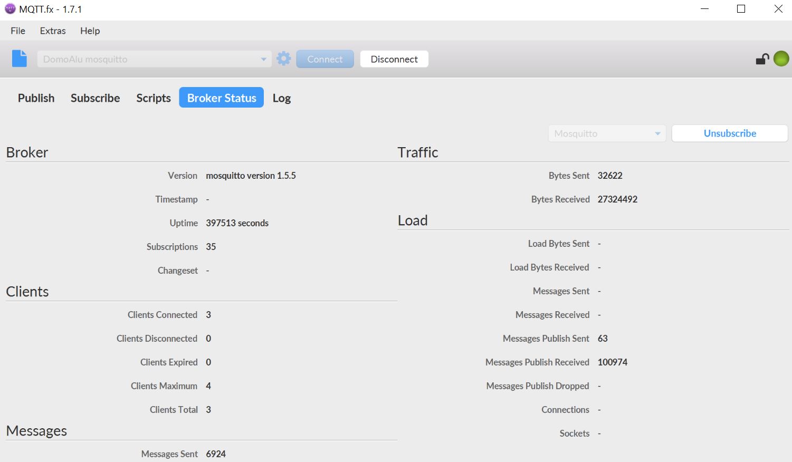Click the Connections label
Screen dimensions: 792x462
565,410
